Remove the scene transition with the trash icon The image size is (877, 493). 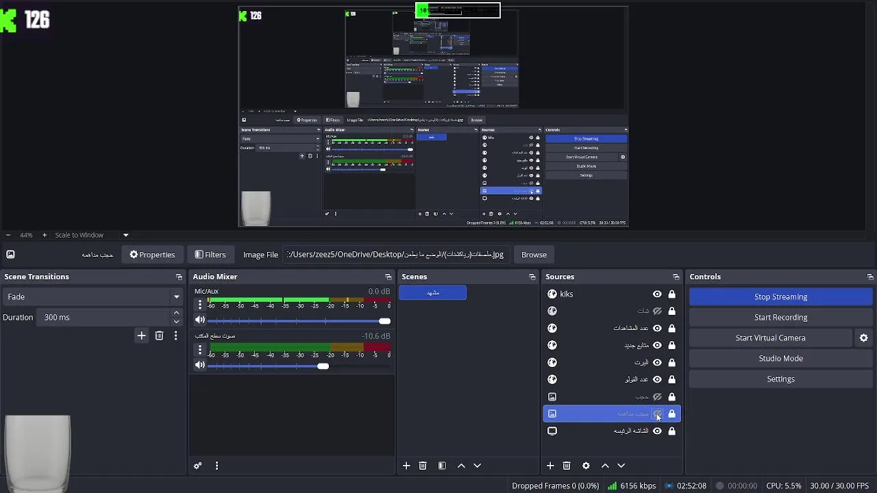click(159, 336)
